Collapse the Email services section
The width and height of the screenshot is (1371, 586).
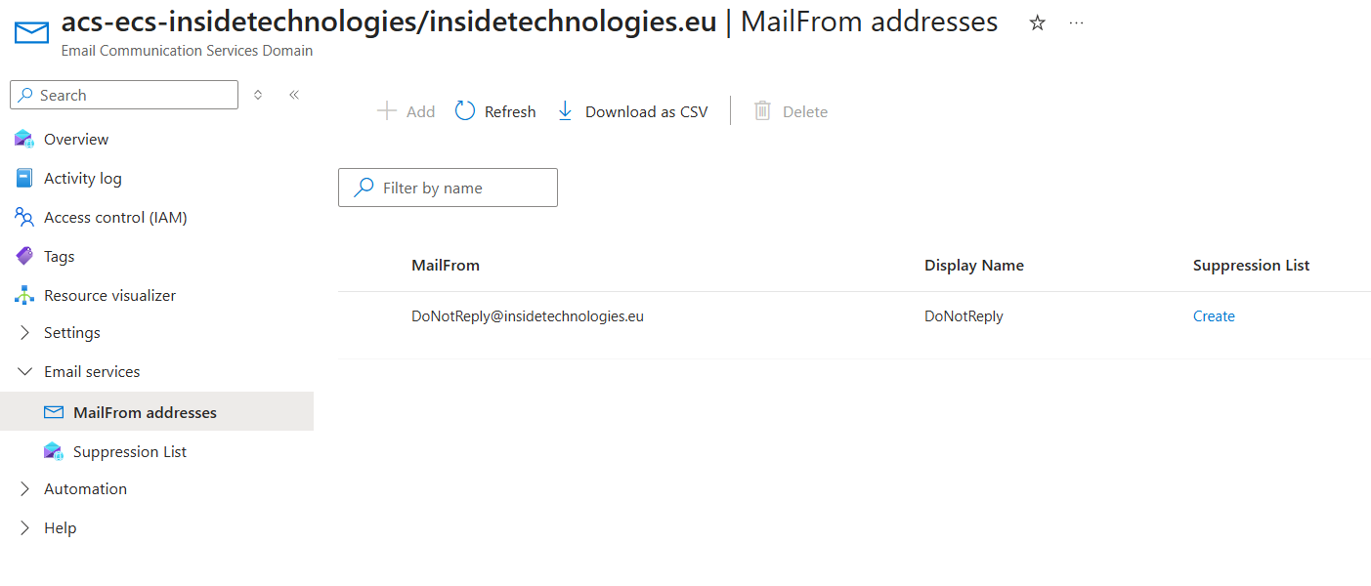[25, 372]
